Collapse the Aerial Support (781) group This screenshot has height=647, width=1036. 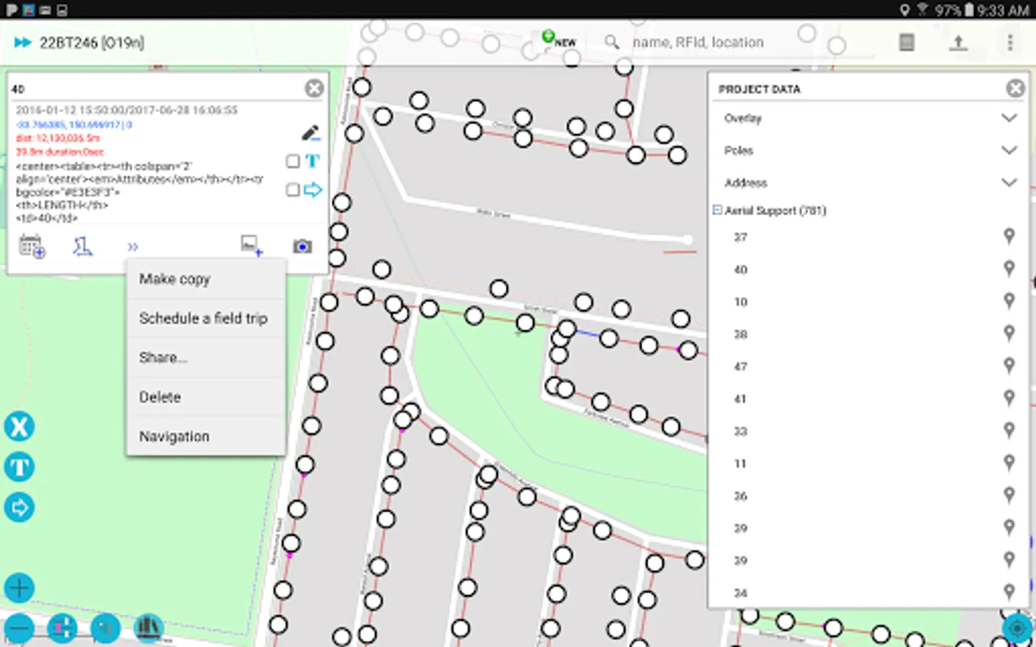pos(717,210)
